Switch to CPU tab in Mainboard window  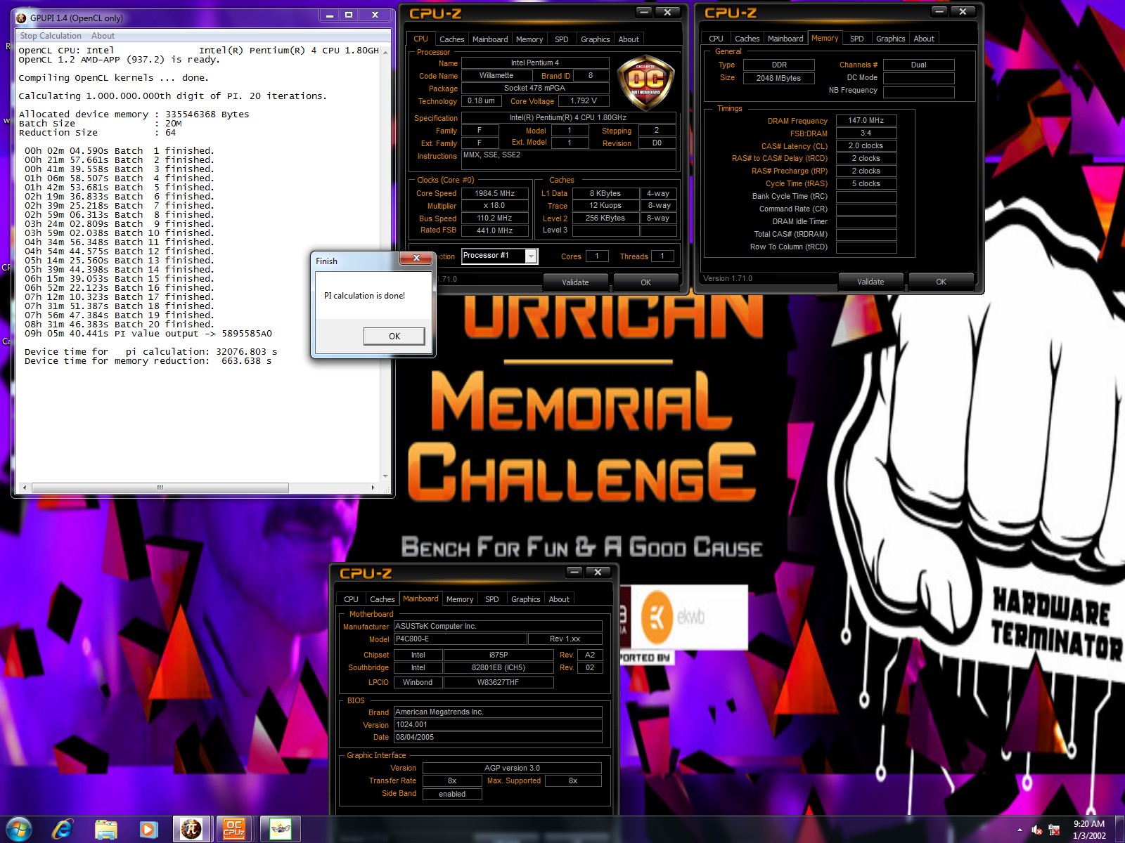pyautogui.click(x=351, y=599)
